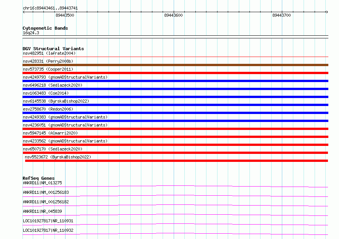Click the magenta LOC101927817|NR_110932 gene line

pos(175,234)
